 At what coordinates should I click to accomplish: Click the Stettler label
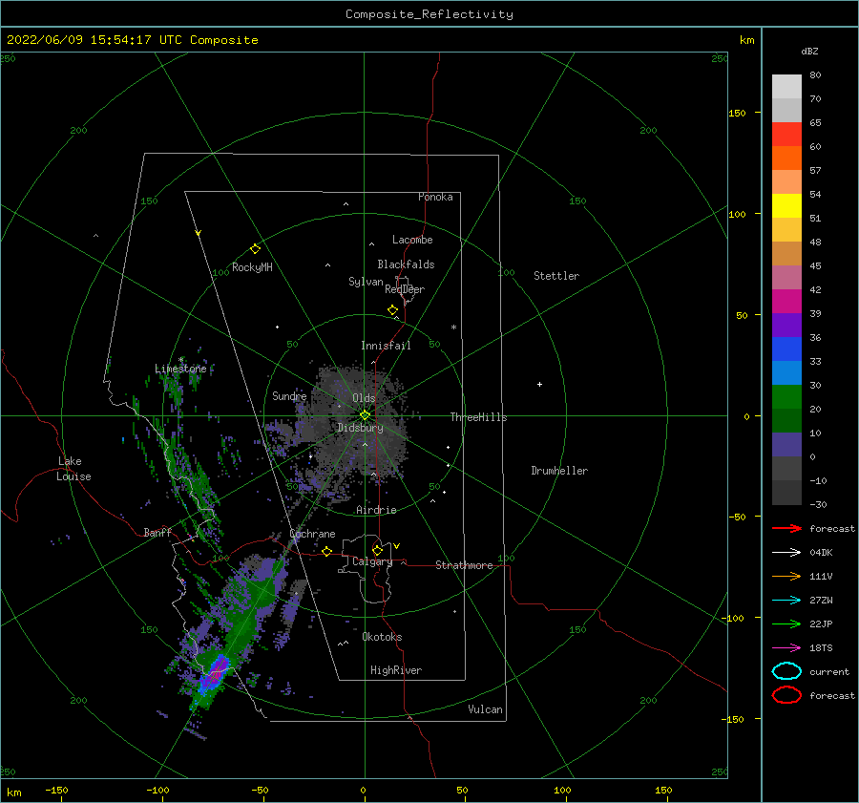click(x=556, y=276)
